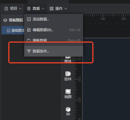Click the refresh arrows icon
This screenshot has width=130, height=120.
coord(29,40)
